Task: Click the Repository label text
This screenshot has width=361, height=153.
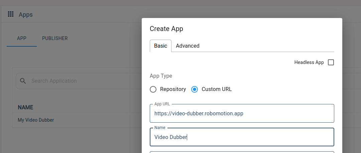Action: coord(173,89)
